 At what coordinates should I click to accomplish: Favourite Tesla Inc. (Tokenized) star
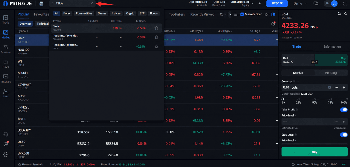[x=156, y=46]
